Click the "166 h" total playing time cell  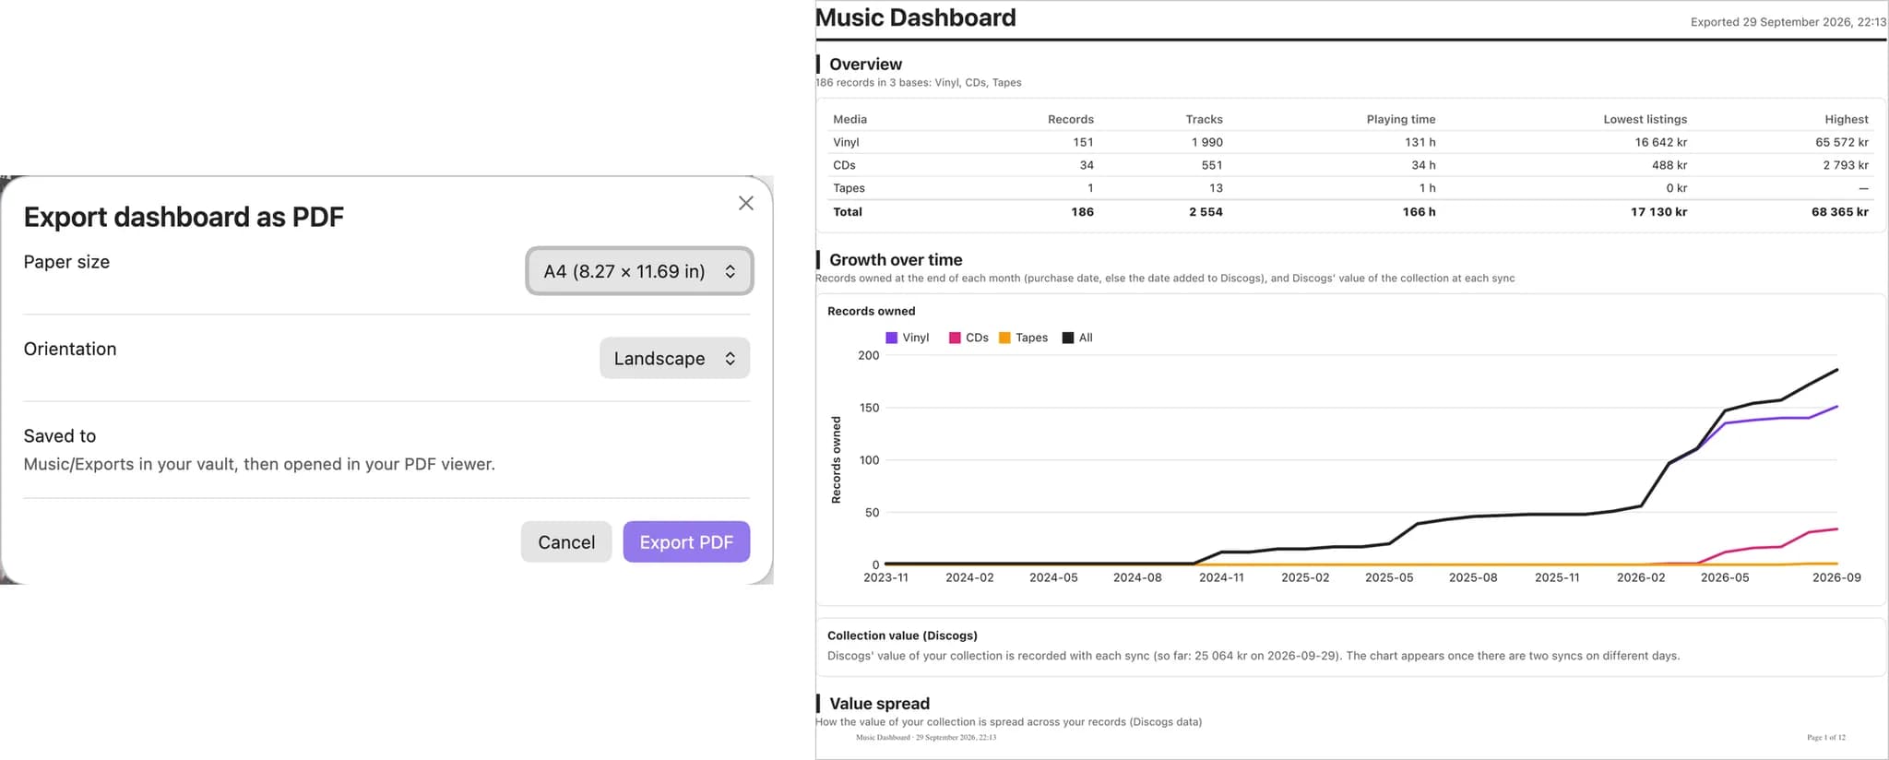[x=1420, y=212]
